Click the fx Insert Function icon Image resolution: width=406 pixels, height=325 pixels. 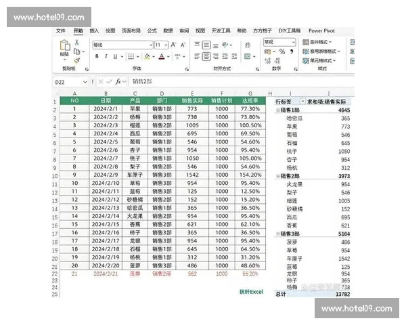118,82
